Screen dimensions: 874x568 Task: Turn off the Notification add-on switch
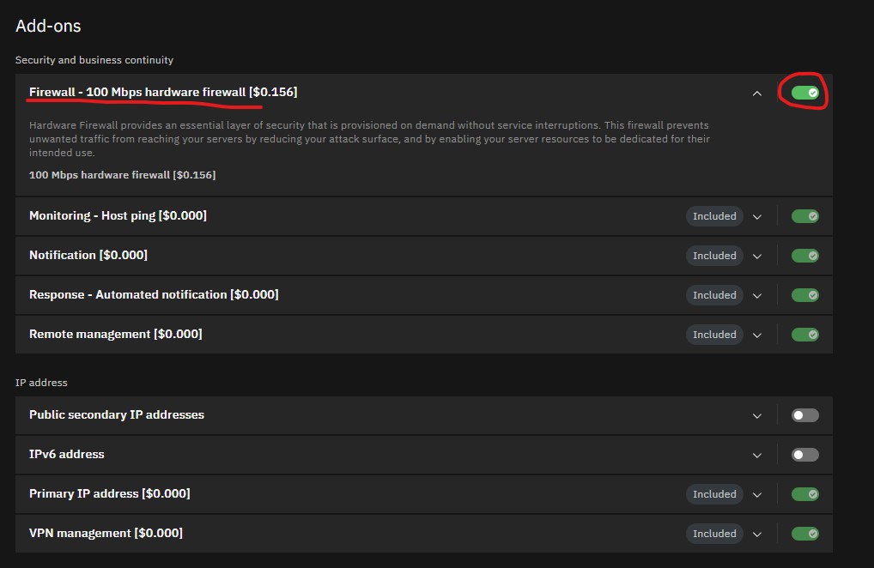(804, 256)
